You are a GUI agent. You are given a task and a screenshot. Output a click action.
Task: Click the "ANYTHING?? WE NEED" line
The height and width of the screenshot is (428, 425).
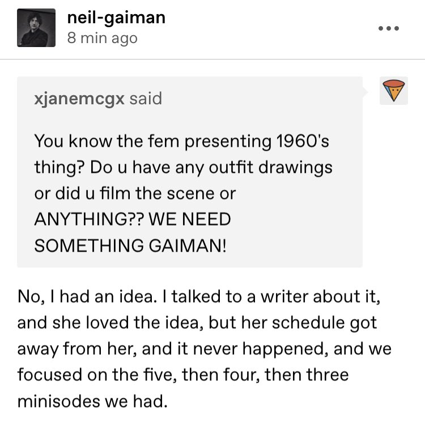(132, 219)
